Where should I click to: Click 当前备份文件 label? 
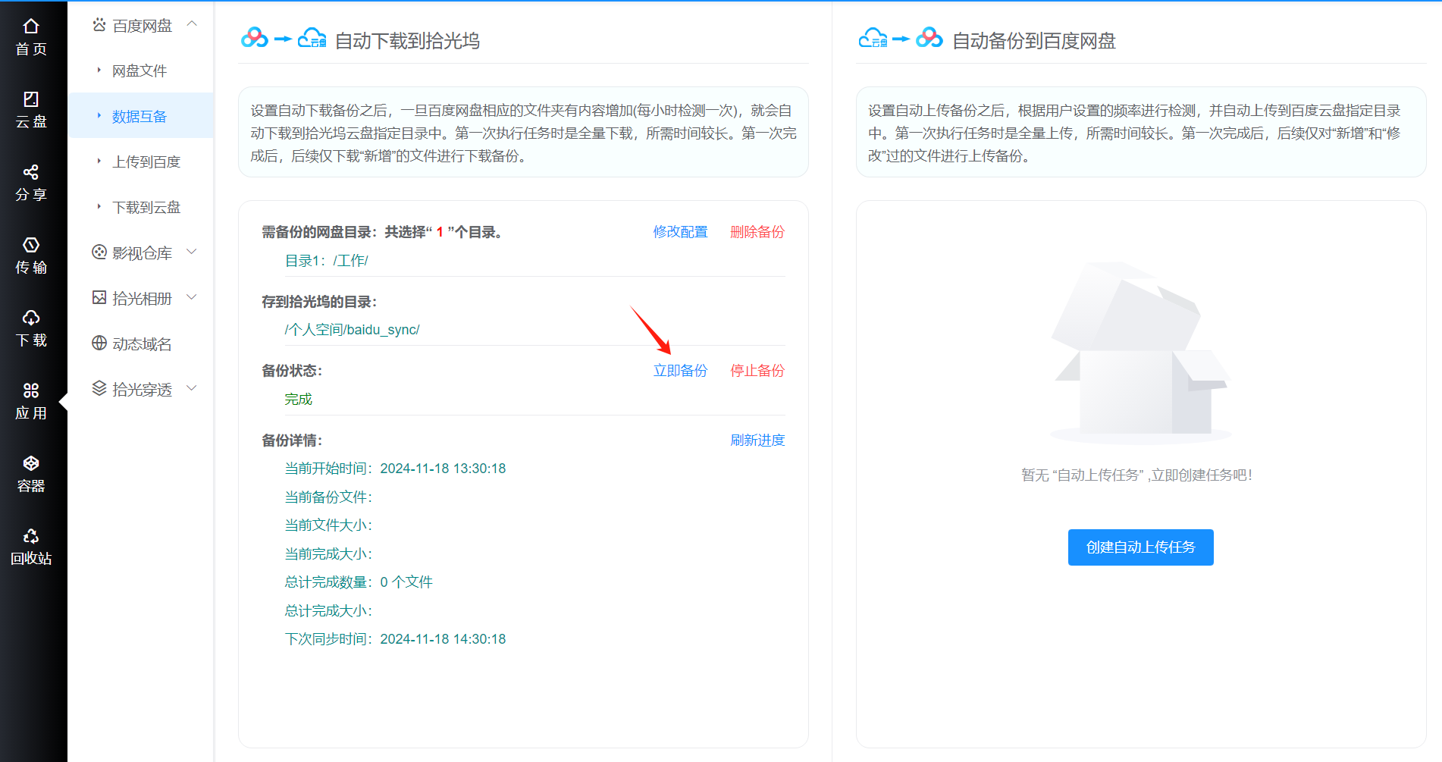pyautogui.click(x=328, y=497)
